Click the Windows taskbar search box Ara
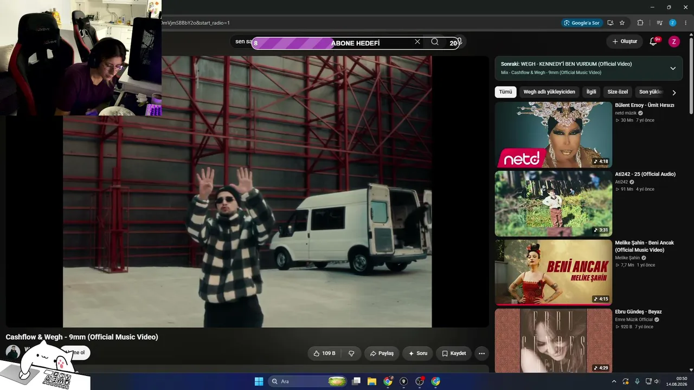Screen dimensions: 694x390 pyautogui.click(x=308, y=381)
